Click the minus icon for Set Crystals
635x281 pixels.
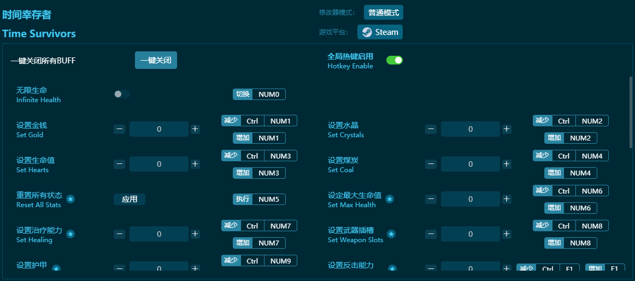coord(431,130)
